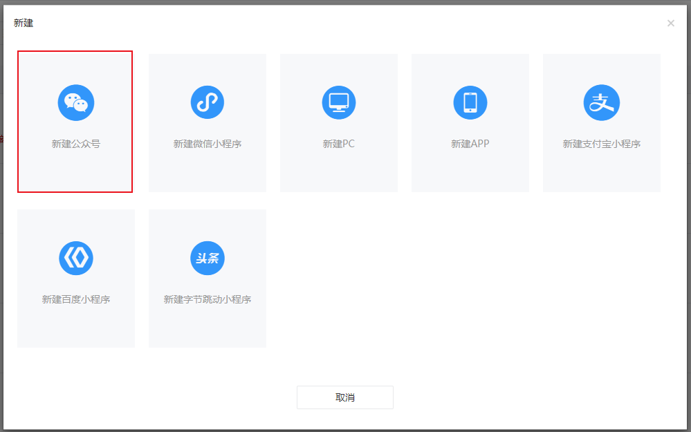Click the Alipay mini program icon
The width and height of the screenshot is (691, 432).
[x=602, y=102]
